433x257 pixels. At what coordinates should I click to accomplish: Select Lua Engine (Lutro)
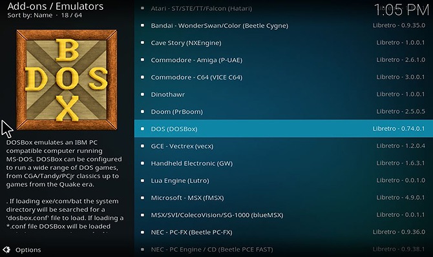284,181
